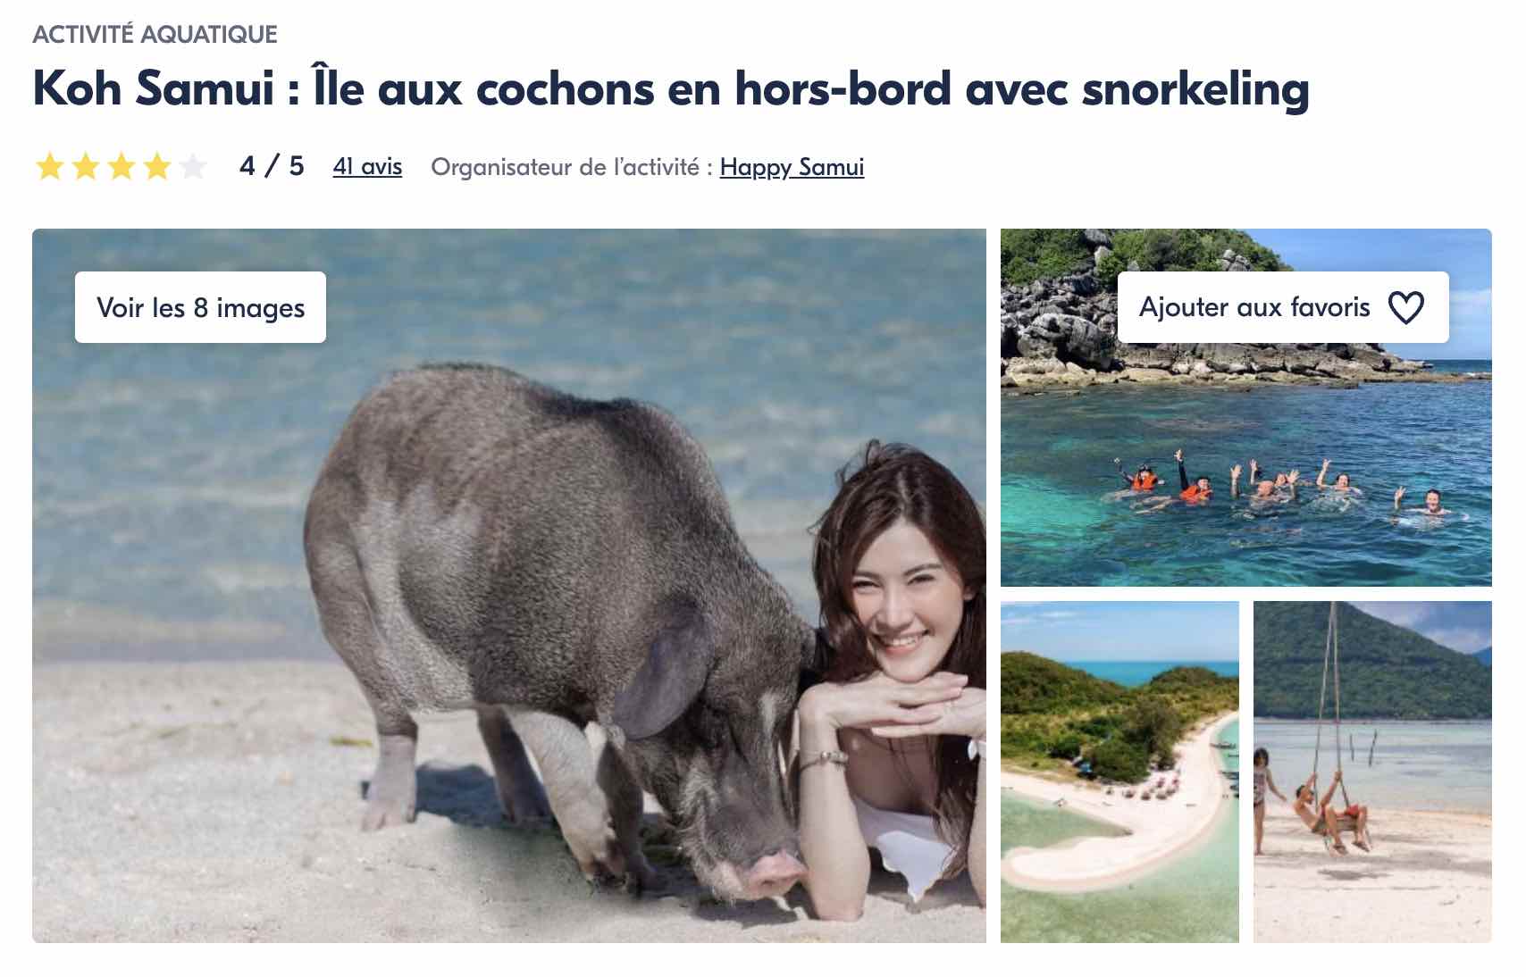Click the third yellow rating star

point(122,166)
